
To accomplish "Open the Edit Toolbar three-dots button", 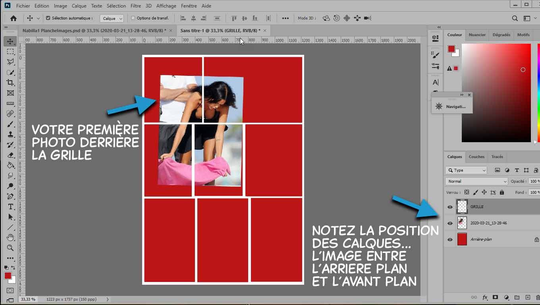I will pyautogui.click(x=10, y=258).
